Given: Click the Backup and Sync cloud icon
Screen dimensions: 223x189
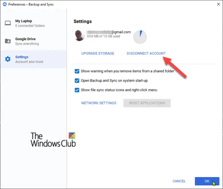Looking at the screenshot, I should coord(5,4).
